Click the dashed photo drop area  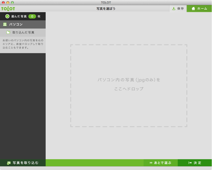tap(129, 86)
